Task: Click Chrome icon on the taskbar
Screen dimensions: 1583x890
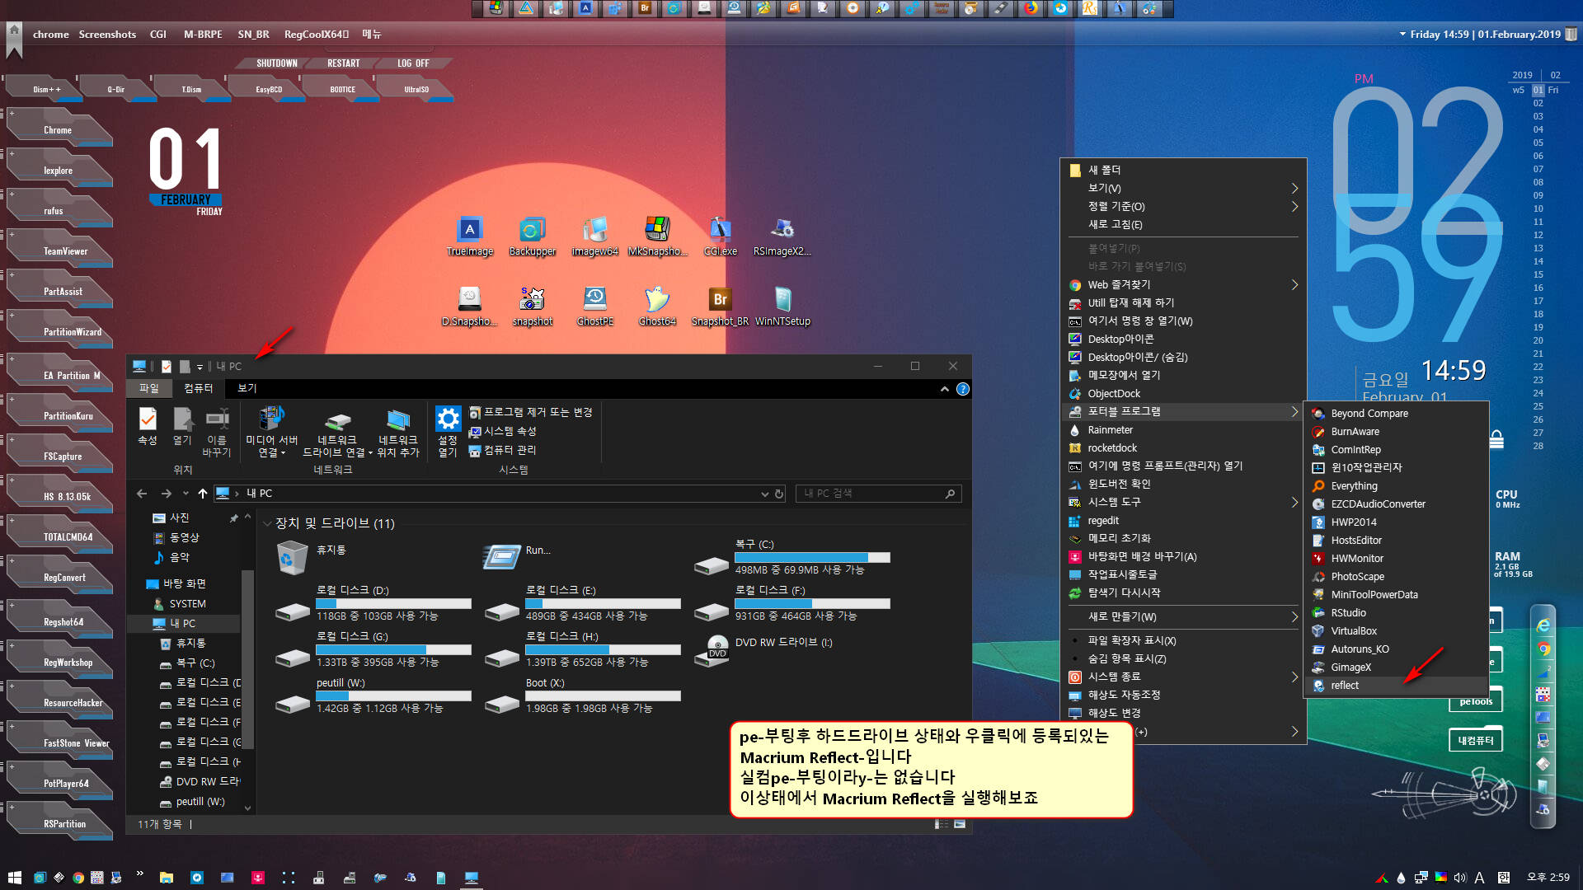Action: 78,878
